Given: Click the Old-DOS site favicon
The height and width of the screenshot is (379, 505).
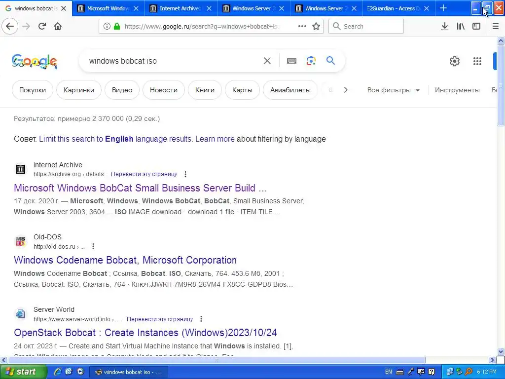Looking at the screenshot, I should tap(21, 241).
